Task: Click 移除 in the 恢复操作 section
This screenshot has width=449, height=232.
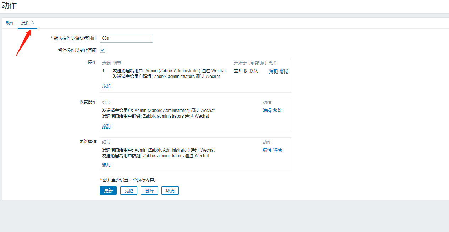Action: 278,111
